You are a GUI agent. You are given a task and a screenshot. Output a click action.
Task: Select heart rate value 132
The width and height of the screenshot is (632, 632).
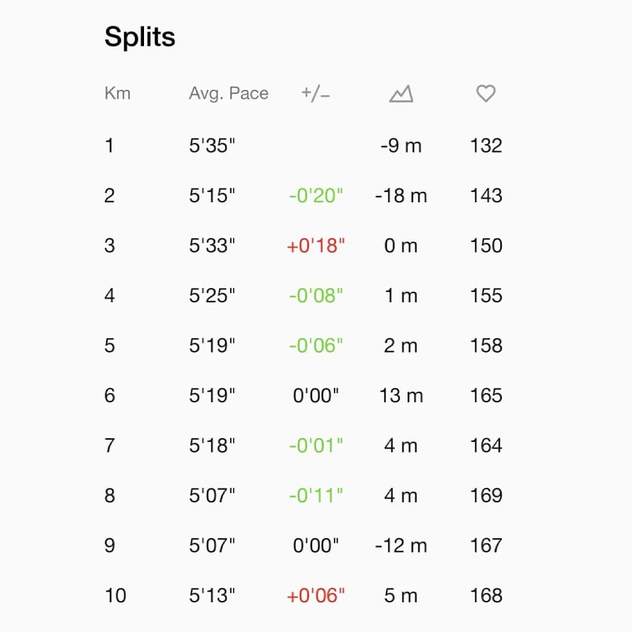click(486, 145)
